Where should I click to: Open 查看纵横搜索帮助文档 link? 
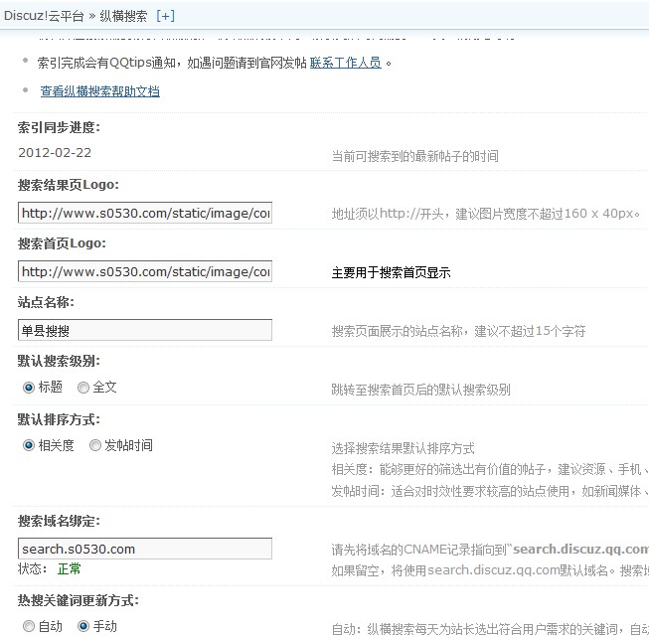point(99,91)
